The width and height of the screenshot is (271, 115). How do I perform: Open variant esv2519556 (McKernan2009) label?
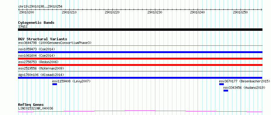point(41,68)
